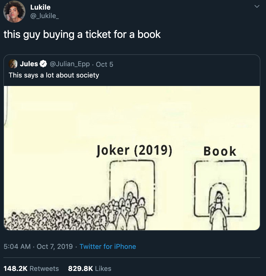266x276 pixels.
Task: Click the Jules display name
Action: pyautogui.click(x=29, y=64)
